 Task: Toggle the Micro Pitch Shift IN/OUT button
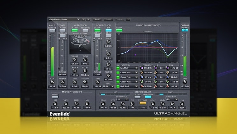pos(55,97)
